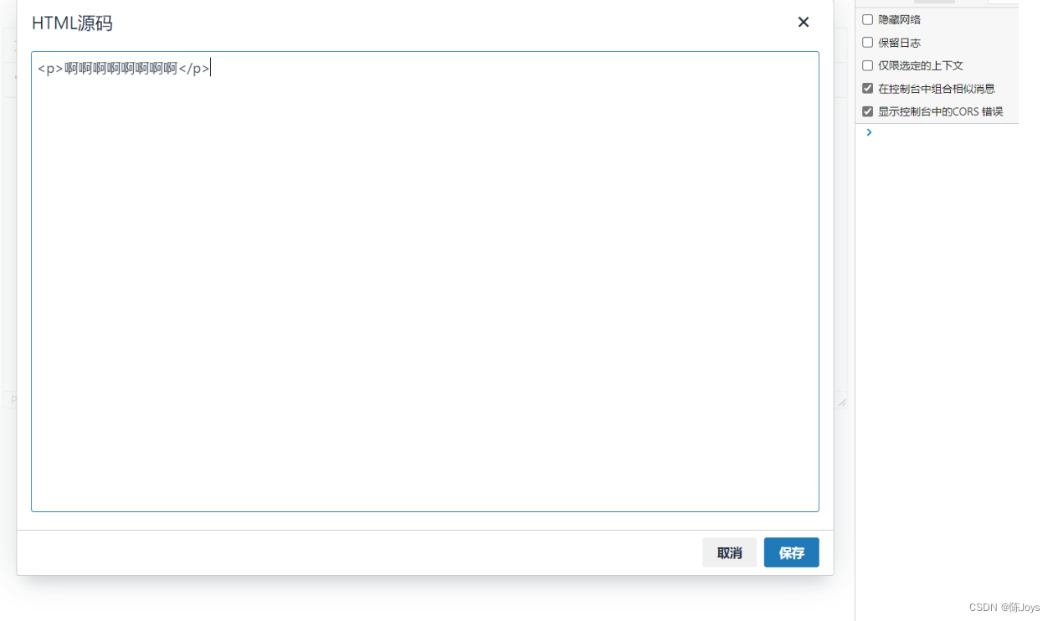Click 保存 to save the HTML source
This screenshot has height=621, width=1053.
click(x=791, y=552)
